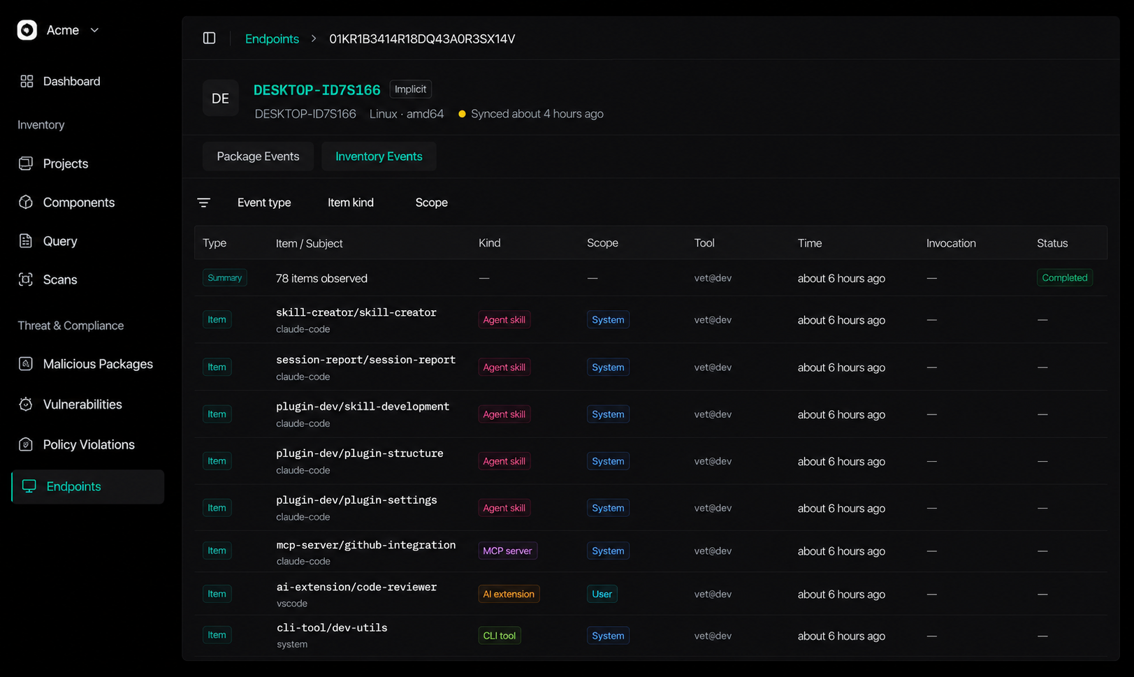
Task: Click the vscode subtitle text
Action: tap(292, 604)
